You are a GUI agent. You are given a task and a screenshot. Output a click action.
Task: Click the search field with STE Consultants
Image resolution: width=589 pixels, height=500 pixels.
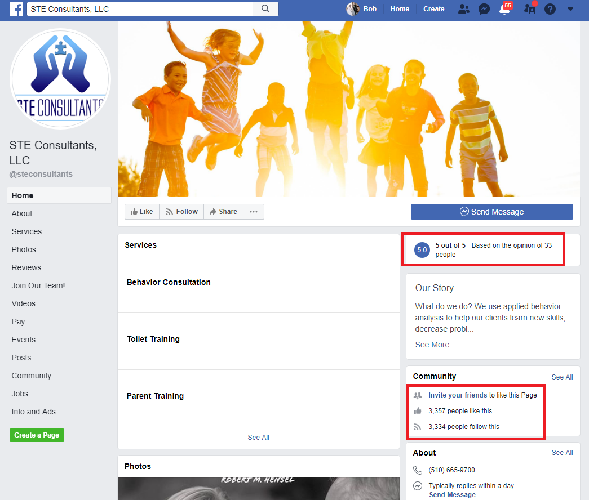coord(140,9)
